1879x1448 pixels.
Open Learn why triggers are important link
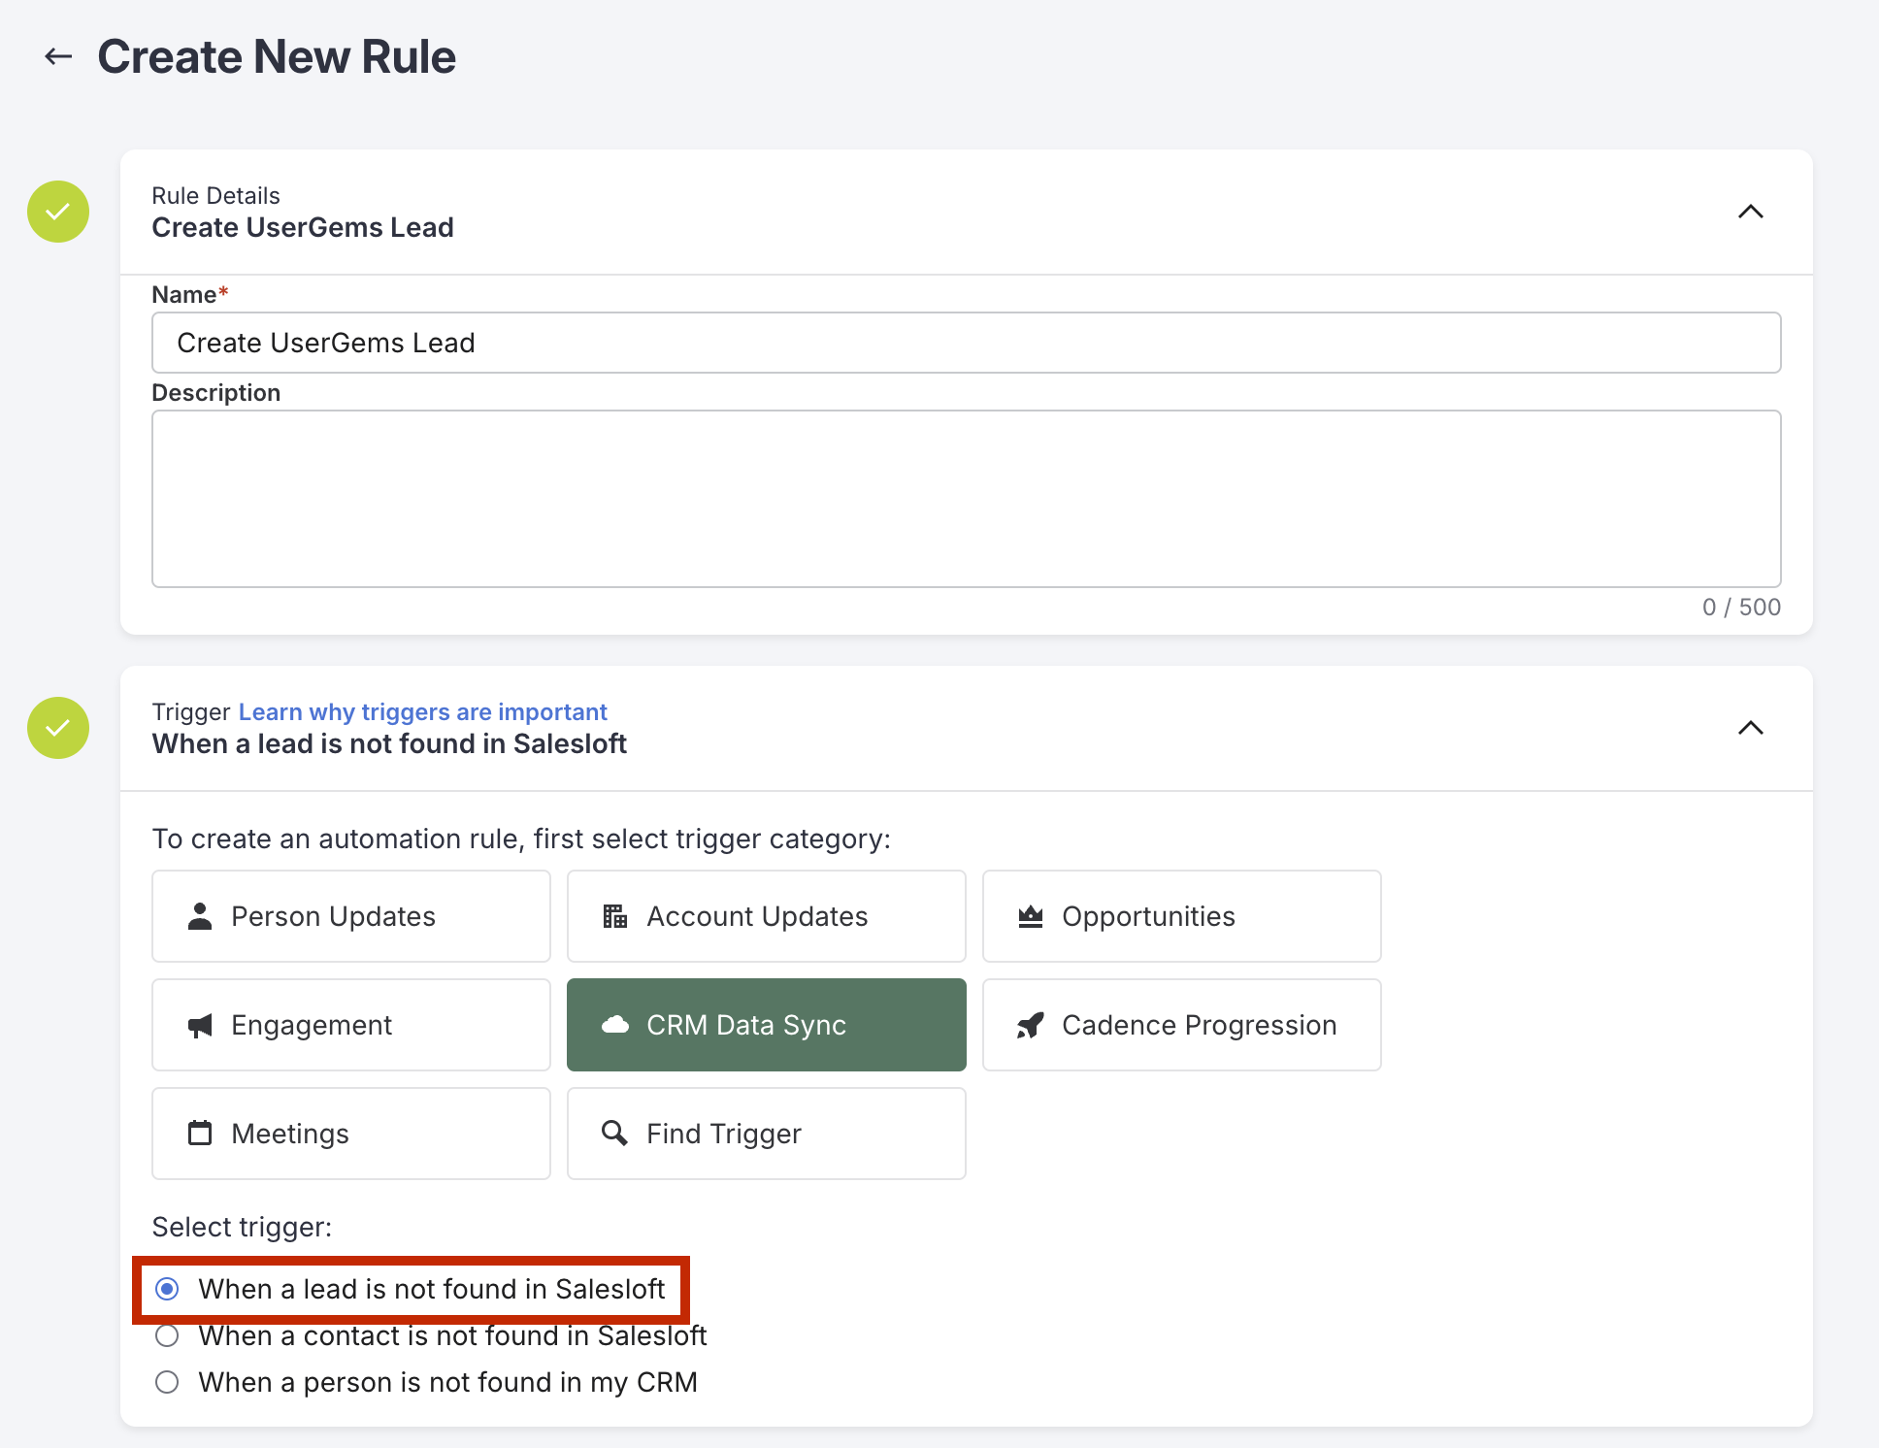click(x=423, y=711)
